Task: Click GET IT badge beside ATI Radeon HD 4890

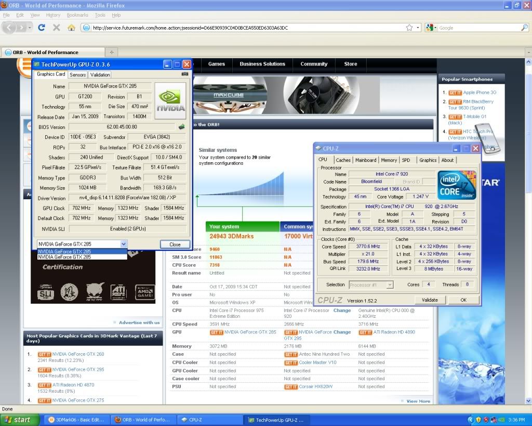Action: coord(365,332)
